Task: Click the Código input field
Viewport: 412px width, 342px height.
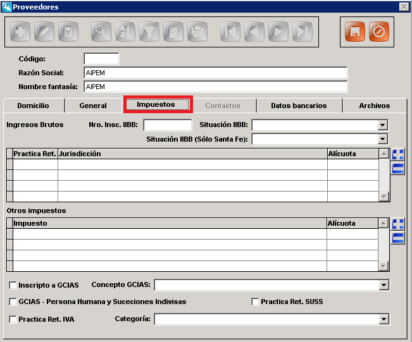Action: [x=101, y=59]
